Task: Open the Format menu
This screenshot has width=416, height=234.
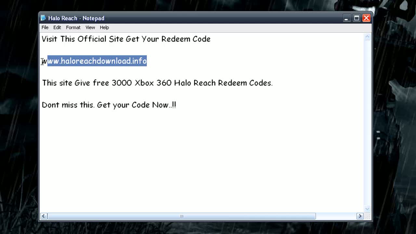Action: click(73, 27)
